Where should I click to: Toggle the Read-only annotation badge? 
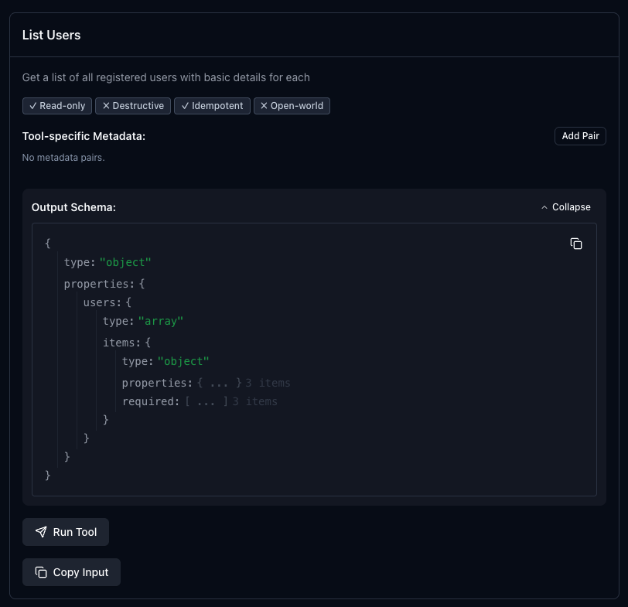[57, 106]
